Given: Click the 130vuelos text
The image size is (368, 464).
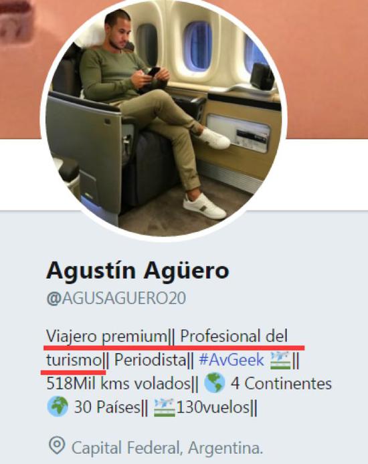Looking at the screenshot, I should coord(213,407).
